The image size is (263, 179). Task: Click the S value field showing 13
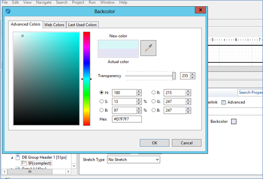point(124,102)
